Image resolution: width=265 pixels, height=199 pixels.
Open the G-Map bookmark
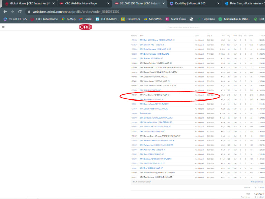(x=68, y=19)
